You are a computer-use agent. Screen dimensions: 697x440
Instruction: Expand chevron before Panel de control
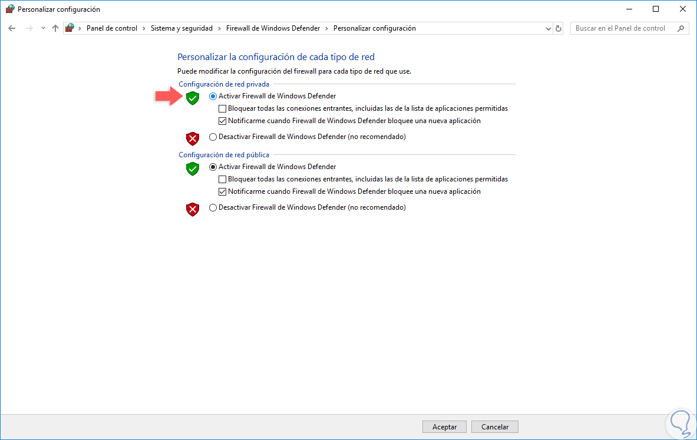coord(80,28)
